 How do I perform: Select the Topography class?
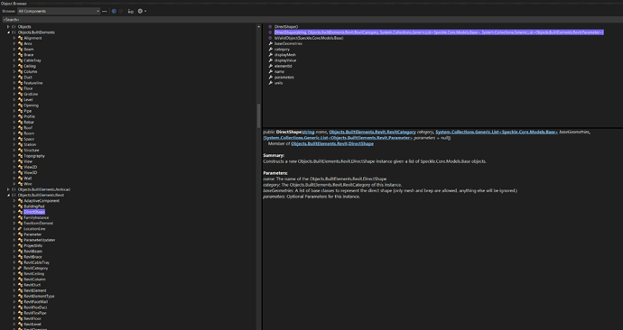coord(34,156)
